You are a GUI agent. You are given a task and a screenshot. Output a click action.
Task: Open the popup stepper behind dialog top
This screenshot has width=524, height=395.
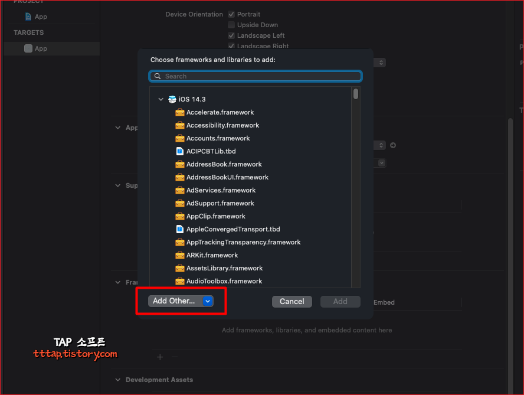[381, 63]
